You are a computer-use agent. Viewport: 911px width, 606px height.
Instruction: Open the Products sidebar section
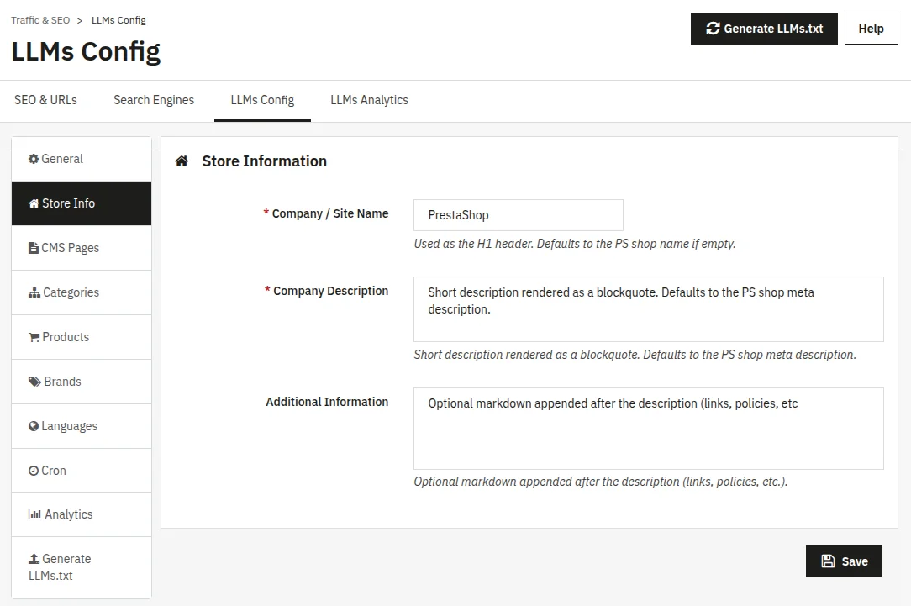click(82, 337)
